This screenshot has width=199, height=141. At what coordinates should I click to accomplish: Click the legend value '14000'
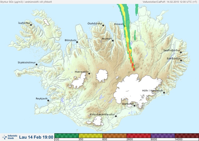179,139
